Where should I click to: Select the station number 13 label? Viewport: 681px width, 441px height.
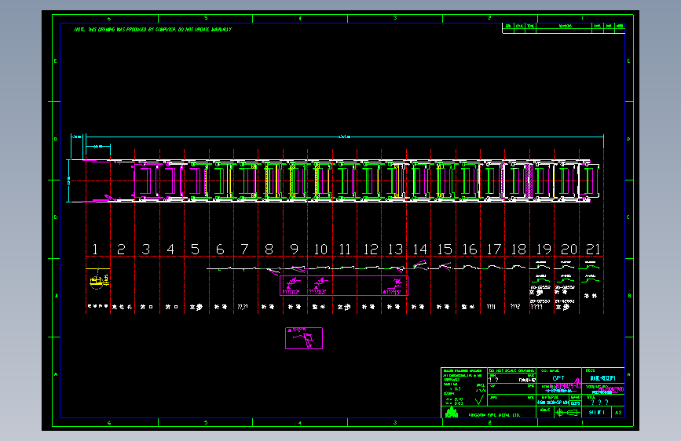[x=395, y=250]
